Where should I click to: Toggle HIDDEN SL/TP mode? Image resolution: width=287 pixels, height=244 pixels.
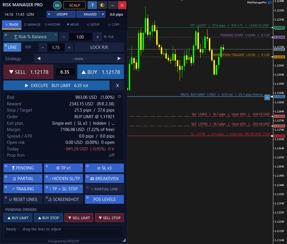pyautogui.click(x=64, y=178)
